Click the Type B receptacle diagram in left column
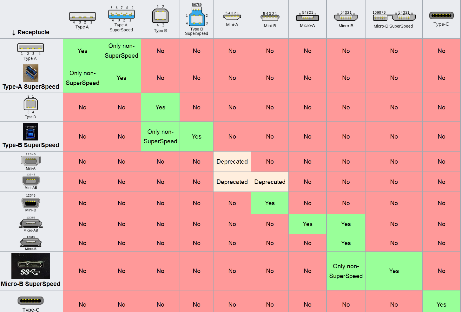The height and width of the screenshot is (312, 461). 31,104
